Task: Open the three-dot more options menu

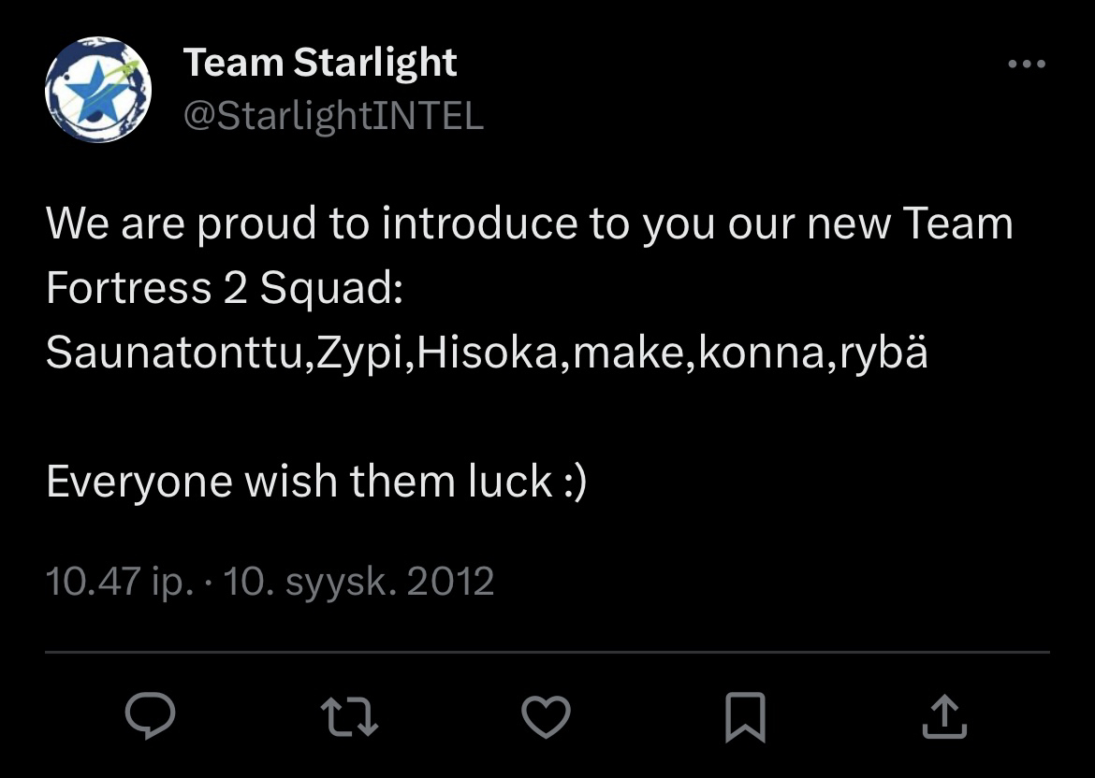Action: coord(1026,65)
